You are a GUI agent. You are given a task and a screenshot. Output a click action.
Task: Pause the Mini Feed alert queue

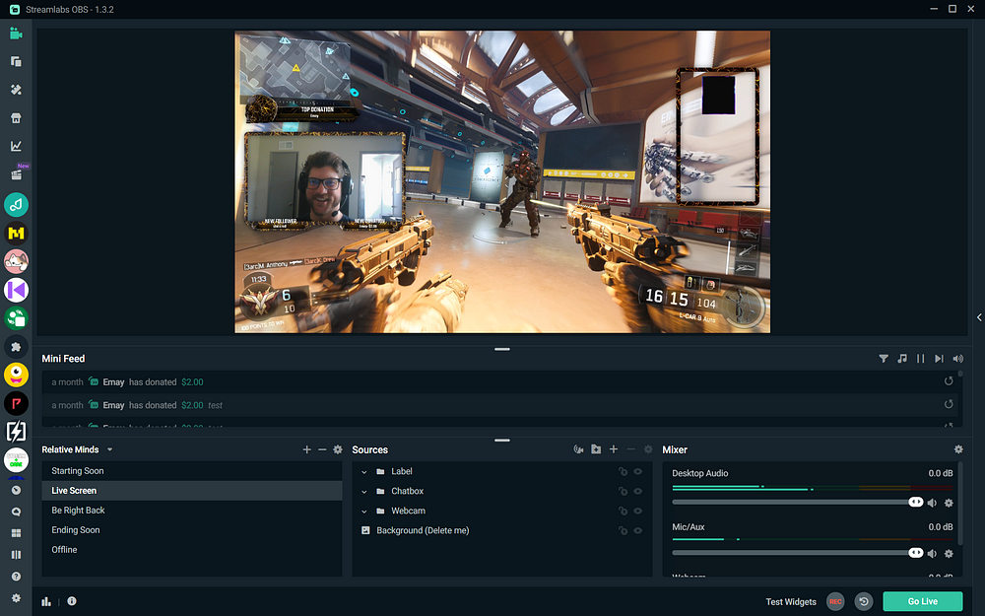tap(920, 359)
